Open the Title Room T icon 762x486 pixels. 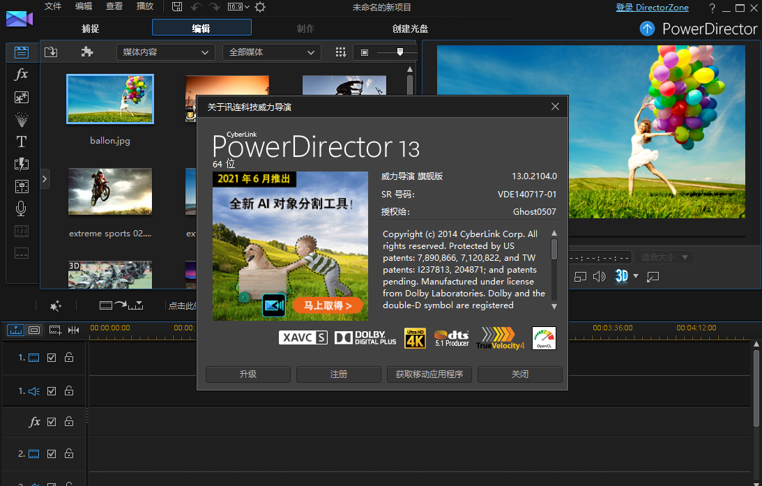(22, 142)
